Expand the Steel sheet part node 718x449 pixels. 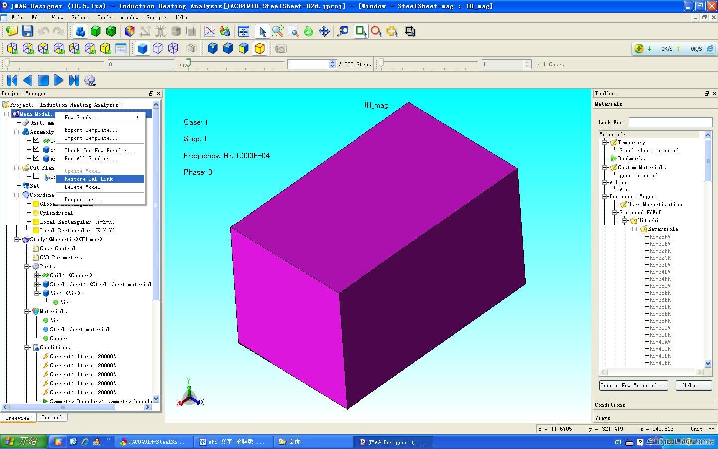tap(36, 284)
